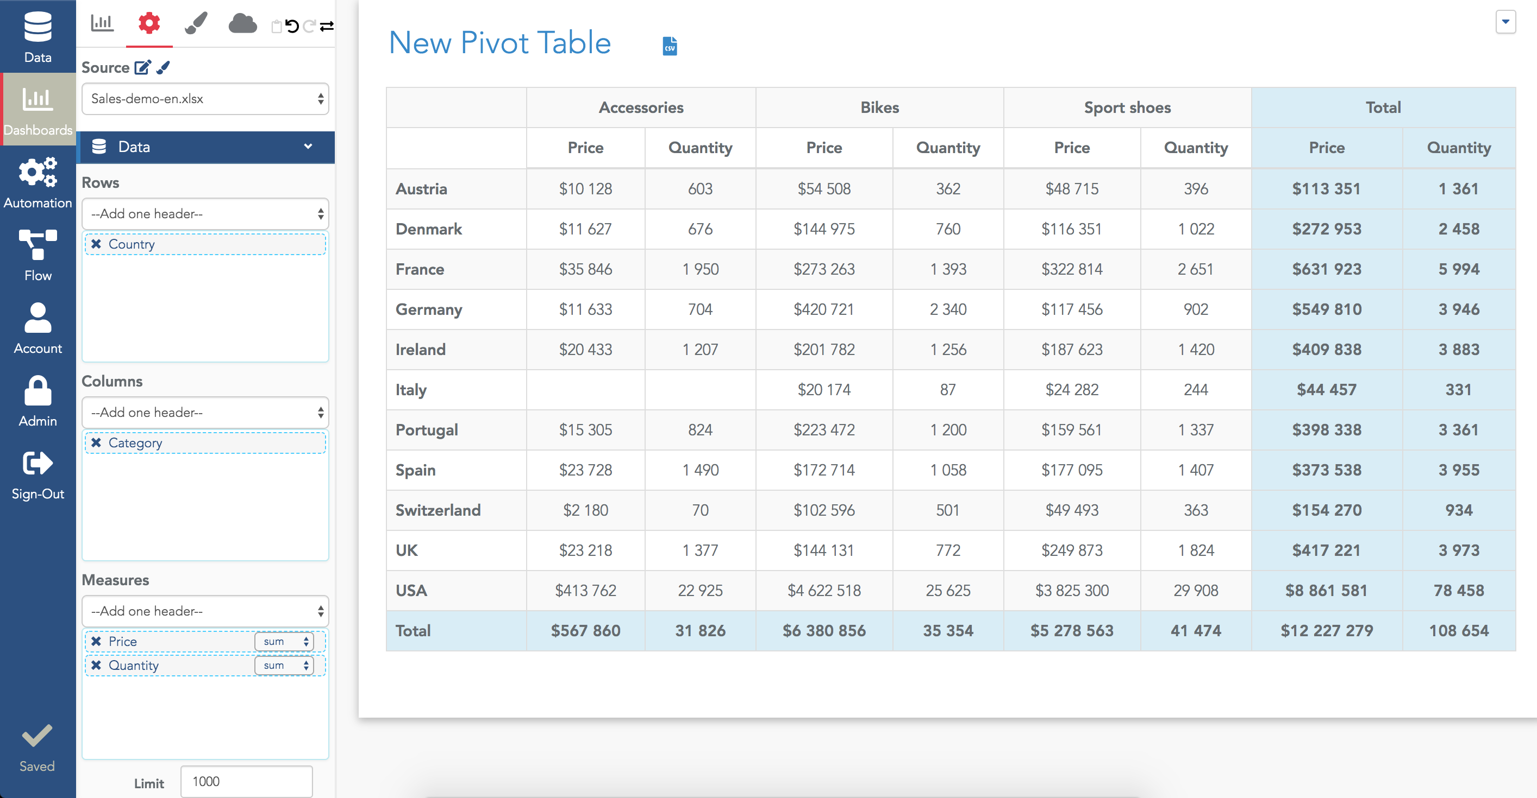This screenshot has width=1537, height=798.
Task: Click the swap arrows icon
Action: pos(327,26)
